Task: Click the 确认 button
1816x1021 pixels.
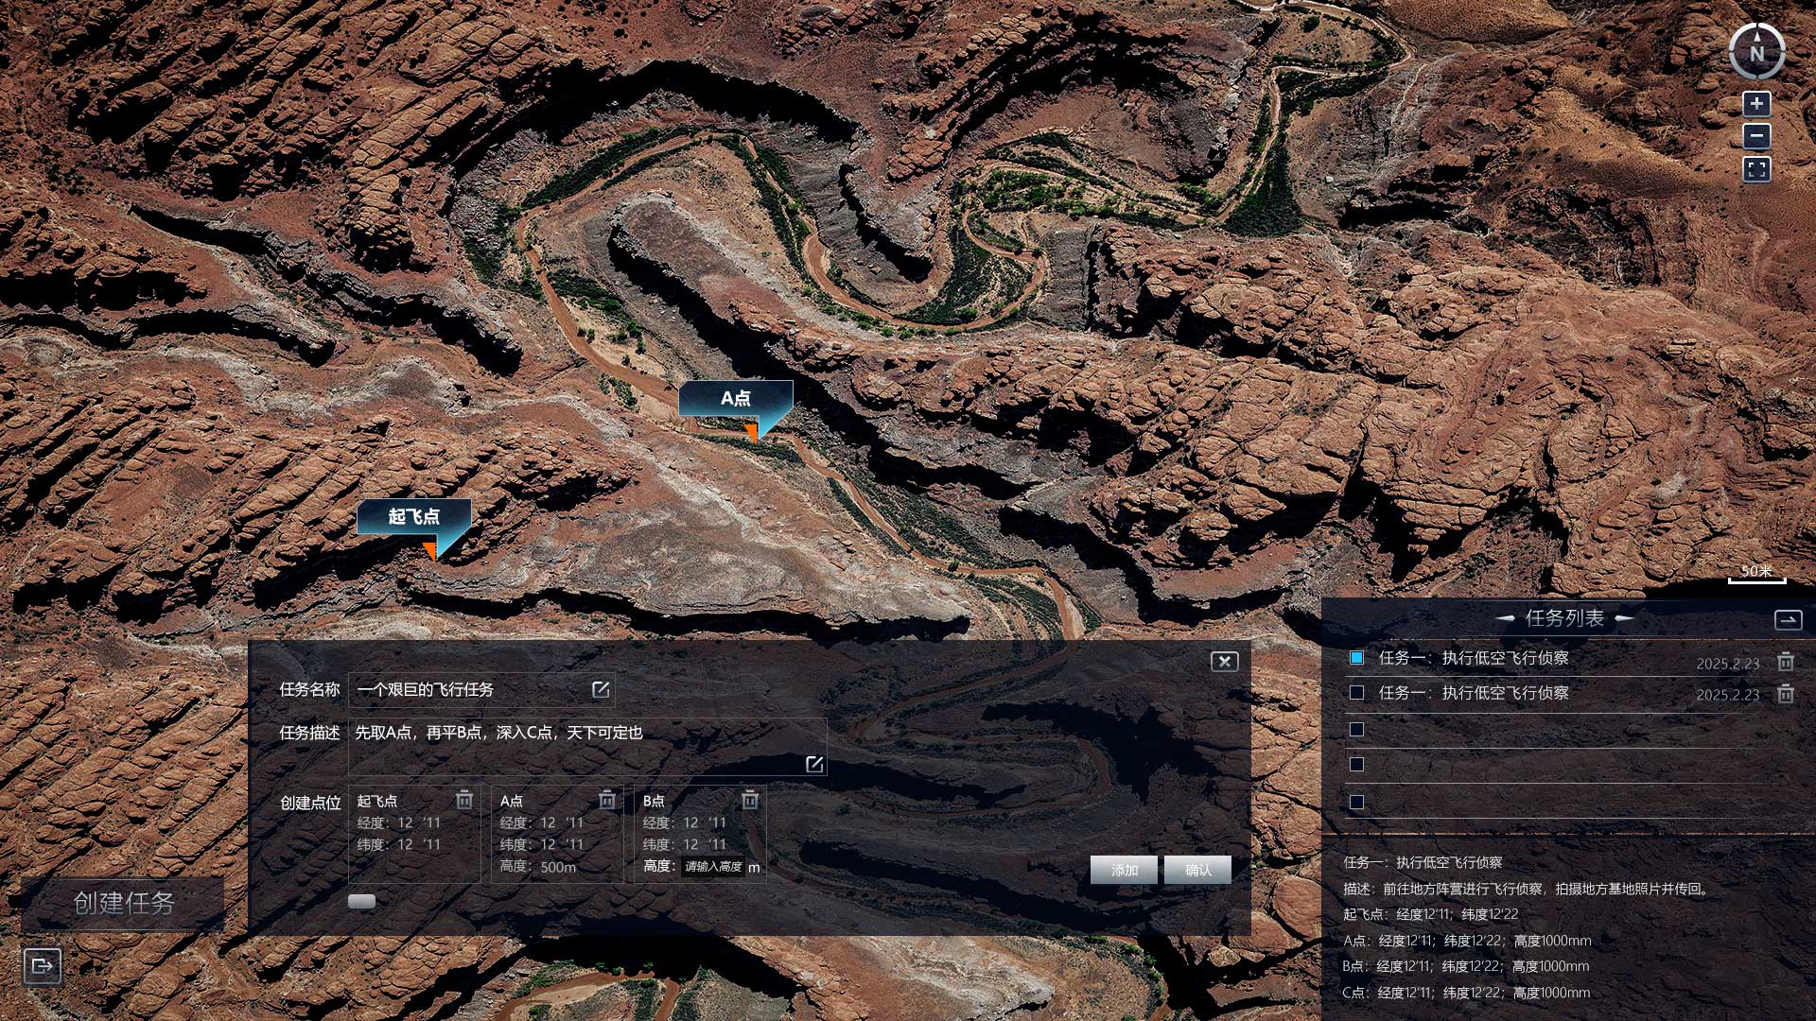Action: click(1197, 870)
